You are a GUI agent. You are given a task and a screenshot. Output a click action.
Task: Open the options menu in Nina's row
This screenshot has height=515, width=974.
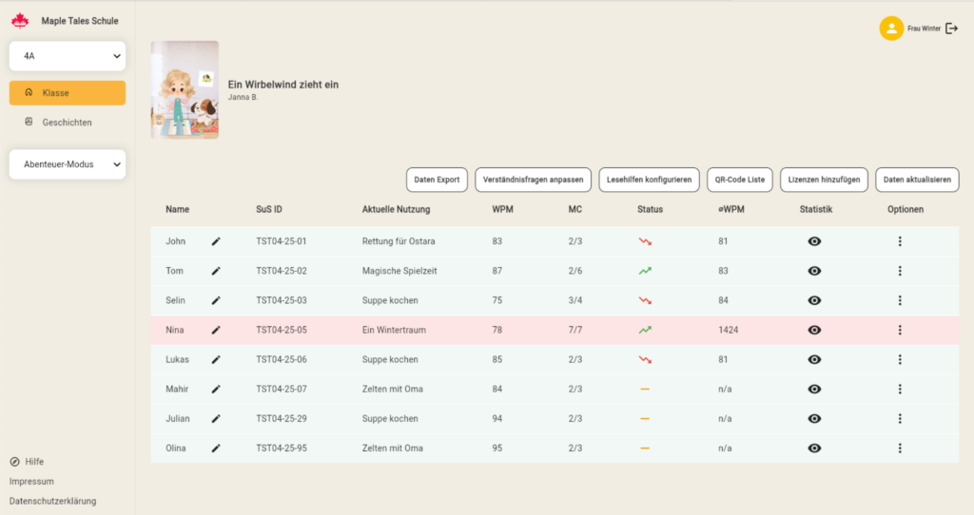tap(900, 330)
